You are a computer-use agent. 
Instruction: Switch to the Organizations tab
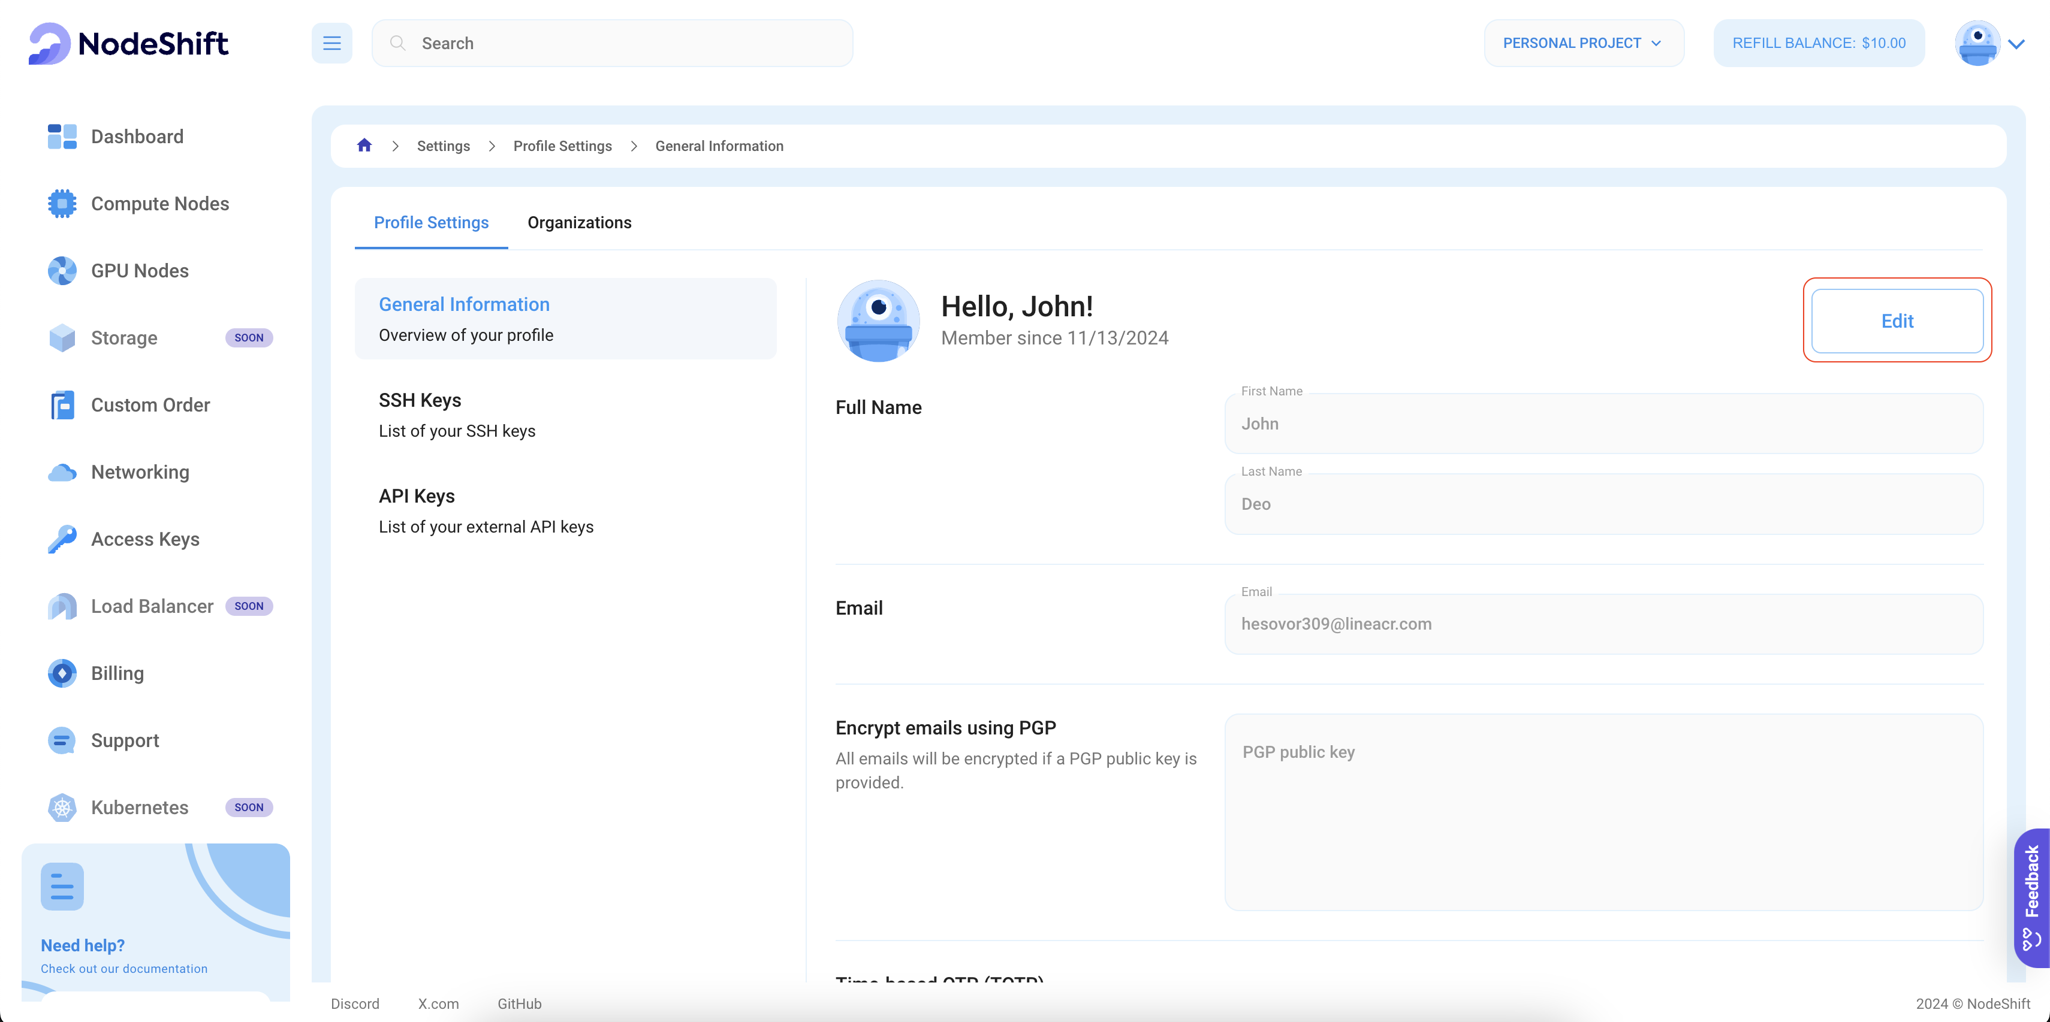(x=579, y=222)
